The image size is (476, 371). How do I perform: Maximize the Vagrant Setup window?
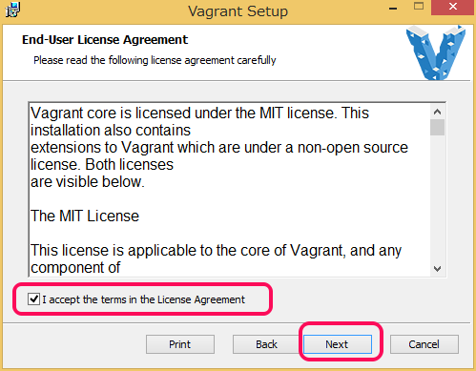click(419, 7)
